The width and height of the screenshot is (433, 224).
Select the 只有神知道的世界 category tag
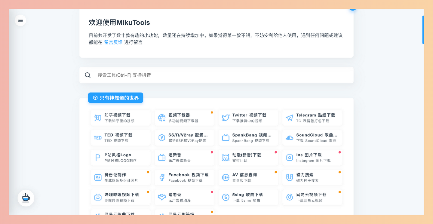tap(115, 98)
